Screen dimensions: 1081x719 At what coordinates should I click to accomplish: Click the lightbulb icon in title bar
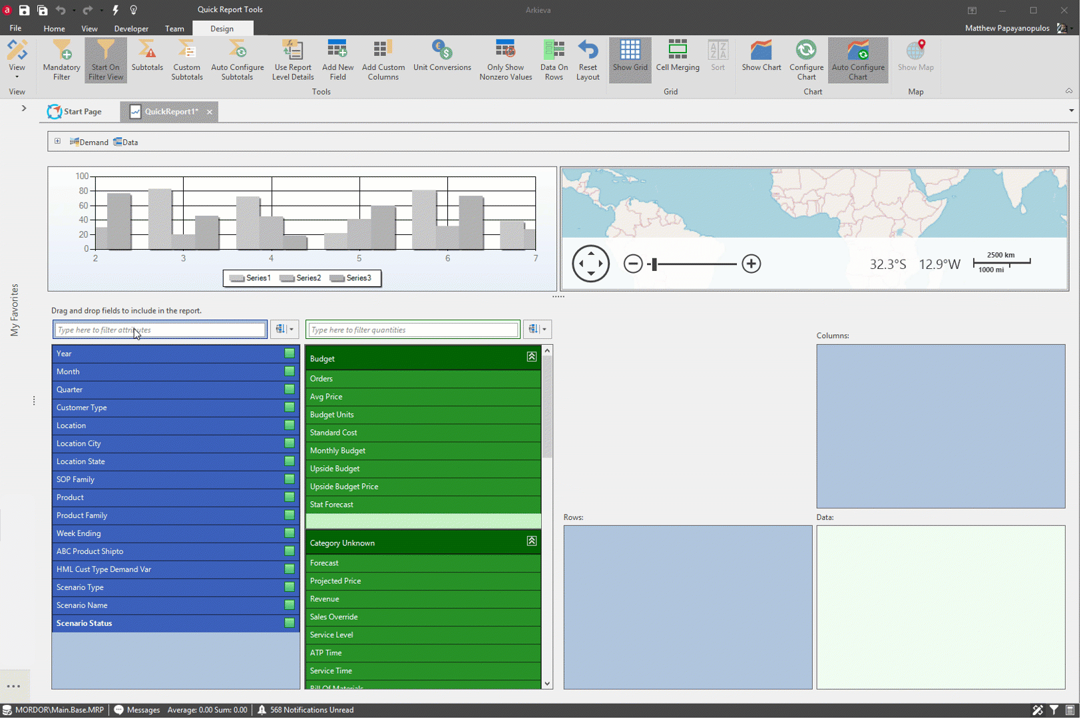click(x=133, y=10)
